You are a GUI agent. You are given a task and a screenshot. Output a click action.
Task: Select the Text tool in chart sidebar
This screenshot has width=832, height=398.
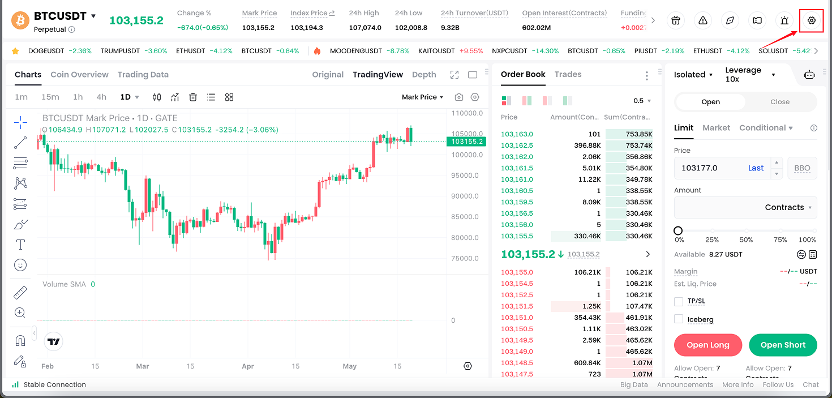point(20,245)
